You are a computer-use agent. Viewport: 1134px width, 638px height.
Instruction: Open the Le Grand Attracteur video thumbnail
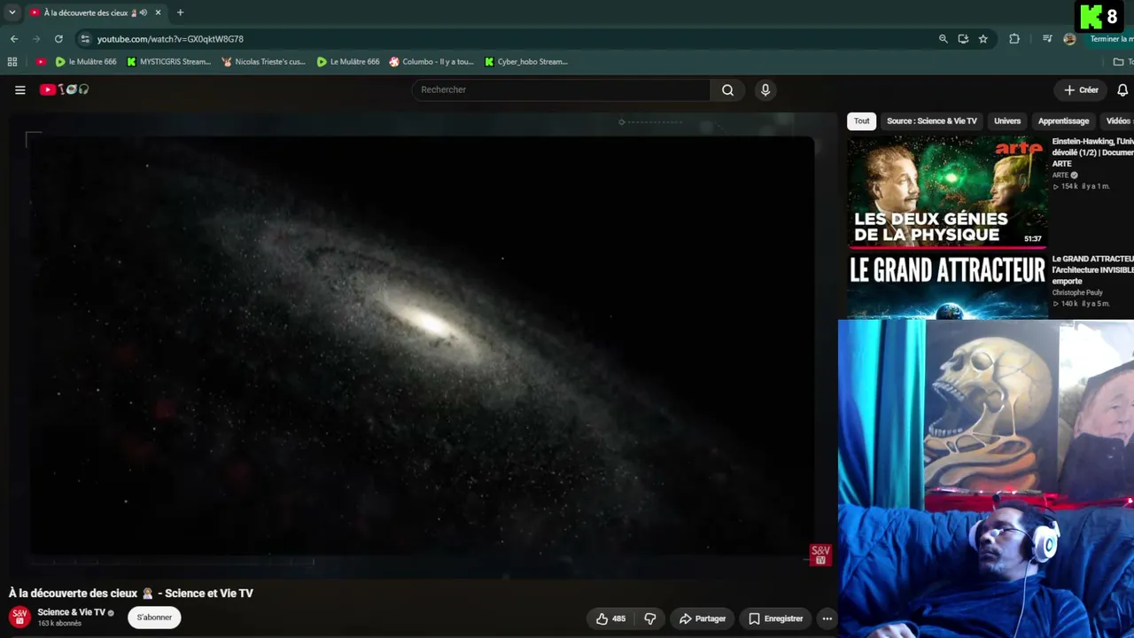pyautogui.click(x=947, y=286)
